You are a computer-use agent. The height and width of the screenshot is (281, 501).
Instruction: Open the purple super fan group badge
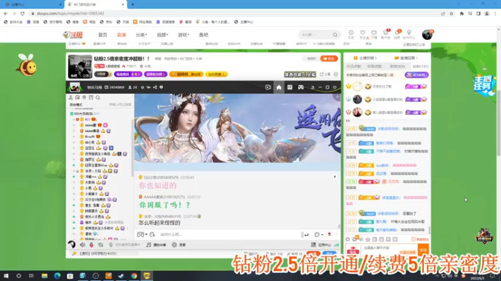156,74
